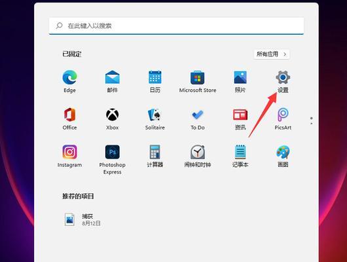Viewport: 347px width, 262px height.
Task: Open the 日历 calendar app
Action: [x=155, y=81]
